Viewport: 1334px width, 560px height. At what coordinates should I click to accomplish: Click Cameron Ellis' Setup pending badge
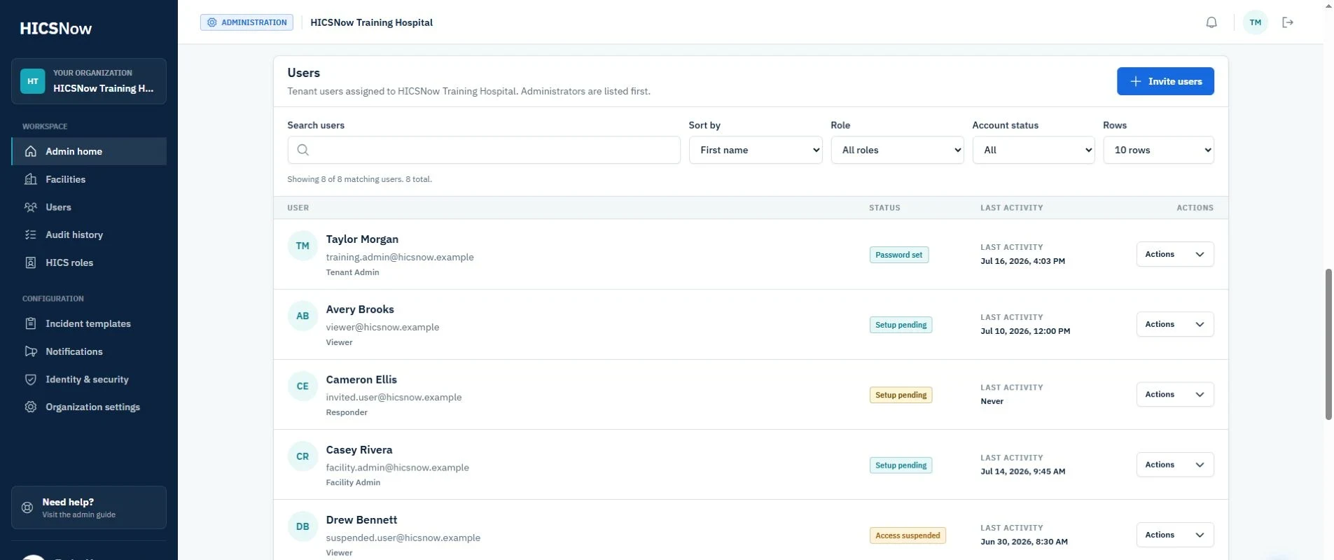pyautogui.click(x=901, y=395)
